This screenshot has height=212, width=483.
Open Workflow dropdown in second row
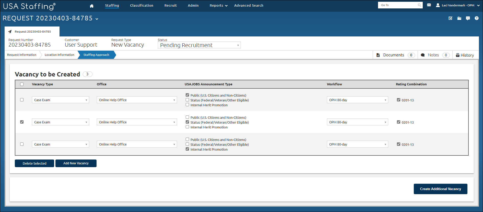[x=358, y=122]
